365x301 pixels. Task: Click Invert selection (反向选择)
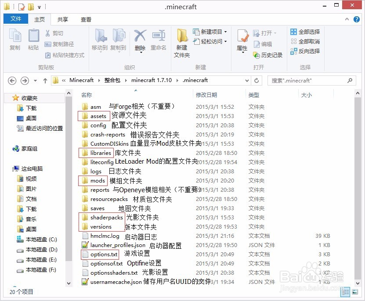pyautogui.click(x=305, y=51)
